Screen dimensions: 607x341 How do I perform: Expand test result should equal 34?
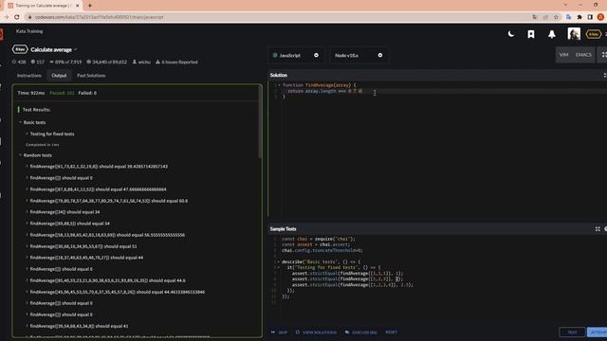point(64,212)
